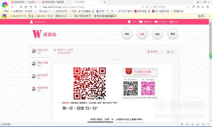Screen dimensions: 212x127
Task: Open 相册管理 in left sidebar
Action: (40, 89)
